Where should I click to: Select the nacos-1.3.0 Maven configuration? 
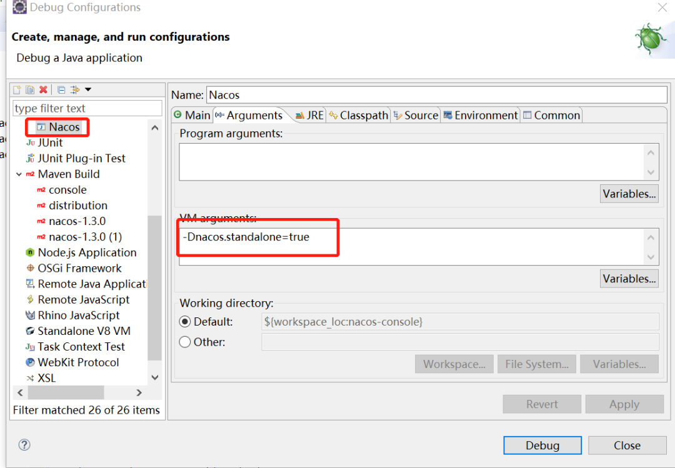71,221
